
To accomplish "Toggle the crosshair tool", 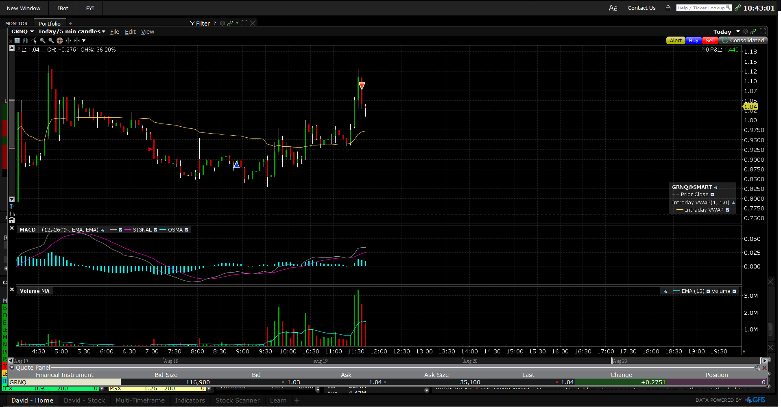I will coord(60,41).
